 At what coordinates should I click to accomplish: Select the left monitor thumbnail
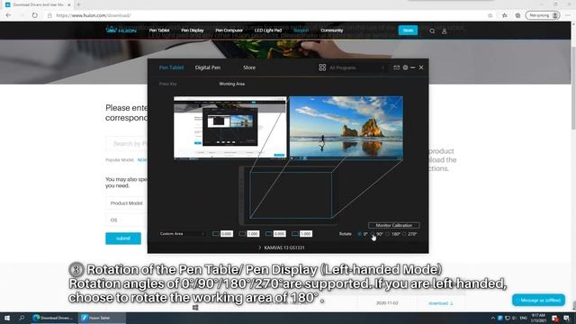tap(230, 128)
